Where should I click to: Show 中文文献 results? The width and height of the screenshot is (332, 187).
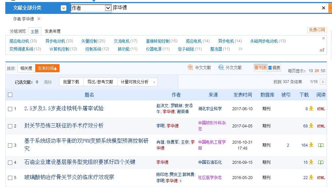[x=199, y=68]
